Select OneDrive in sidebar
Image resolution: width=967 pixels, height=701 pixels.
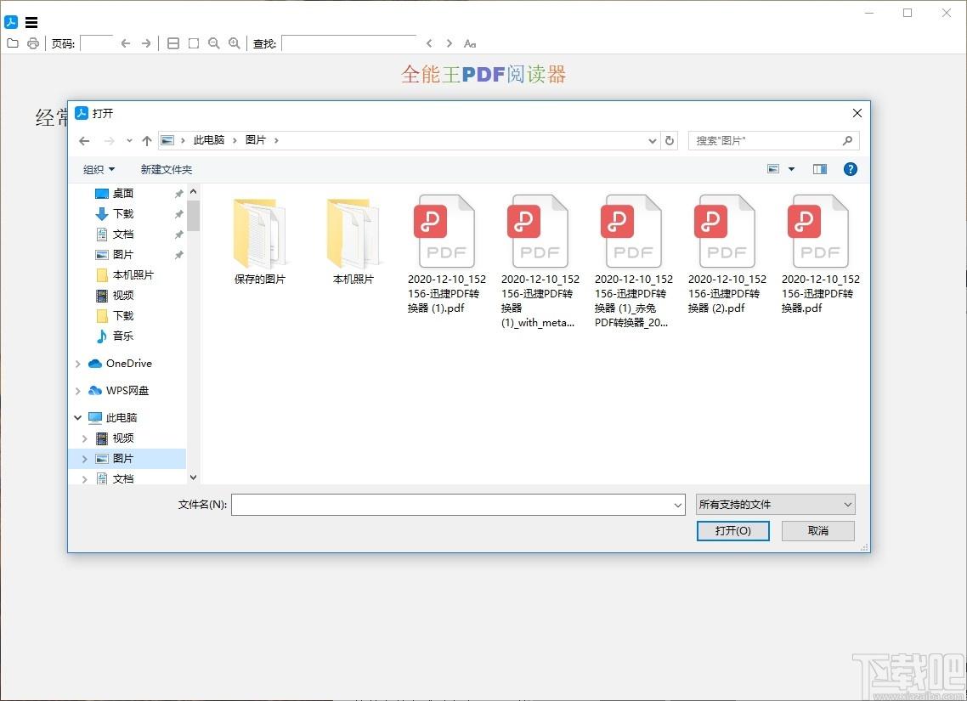[x=128, y=363]
